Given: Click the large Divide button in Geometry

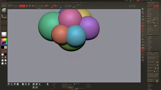Looking at the screenshot, I should 150,6.
